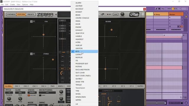Click the redo arrow in Zebra header
The width and height of the screenshot is (189, 106).
[103, 14]
